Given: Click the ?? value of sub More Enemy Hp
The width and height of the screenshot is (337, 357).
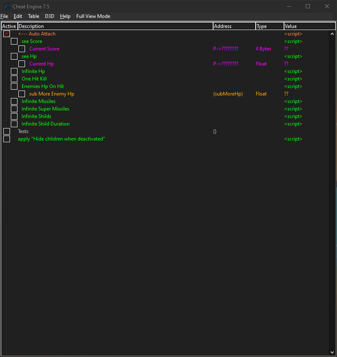Looking at the screenshot, I should (x=286, y=94).
